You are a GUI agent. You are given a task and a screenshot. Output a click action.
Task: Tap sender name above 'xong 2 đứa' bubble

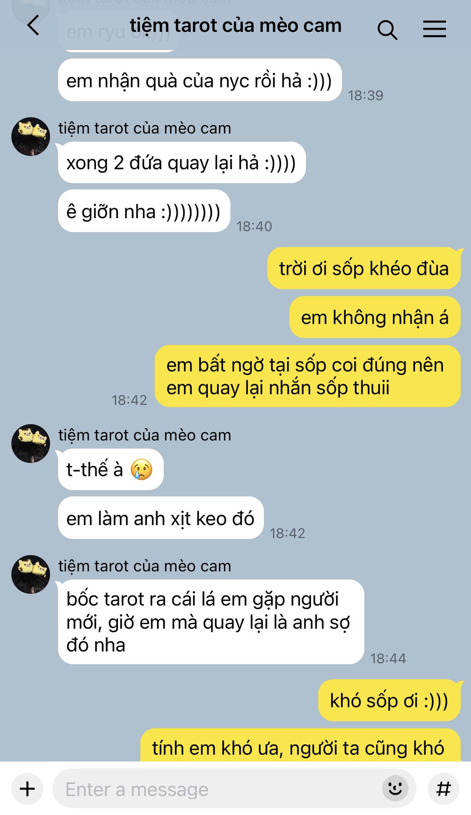click(x=145, y=128)
